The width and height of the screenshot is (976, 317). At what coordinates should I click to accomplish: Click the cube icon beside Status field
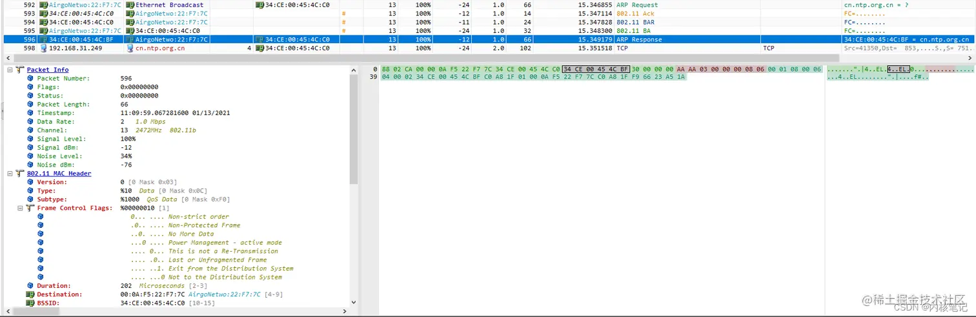pos(30,96)
